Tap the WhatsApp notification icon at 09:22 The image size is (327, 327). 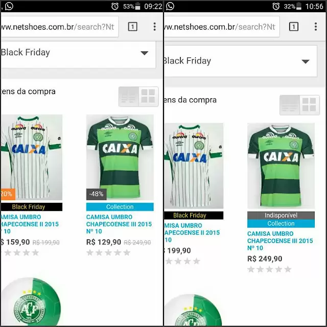point(9,6)
